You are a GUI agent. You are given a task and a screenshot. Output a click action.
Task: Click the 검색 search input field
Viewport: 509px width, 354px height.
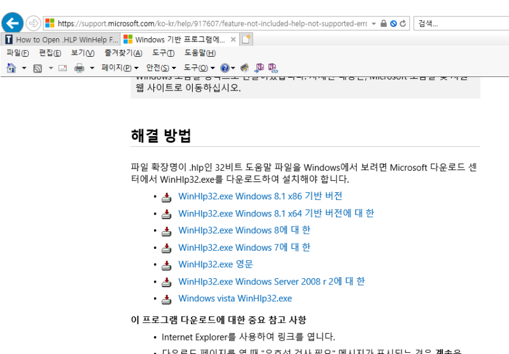462,24
